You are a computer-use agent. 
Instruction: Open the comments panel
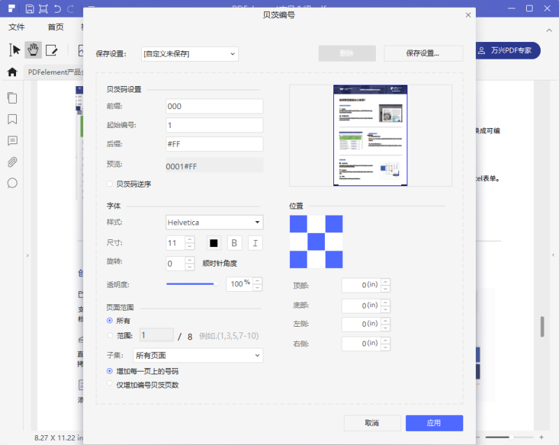point(11,141)
